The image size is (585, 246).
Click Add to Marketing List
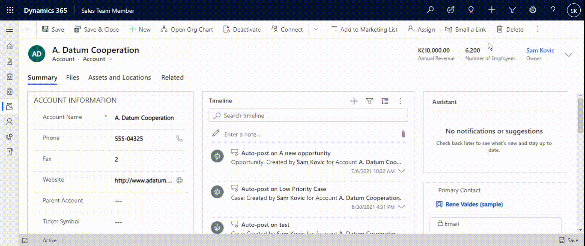(364, 29)
